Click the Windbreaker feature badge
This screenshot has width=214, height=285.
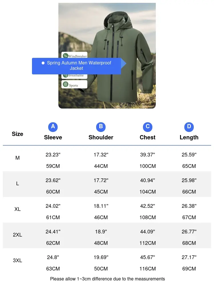coord(75,55)
